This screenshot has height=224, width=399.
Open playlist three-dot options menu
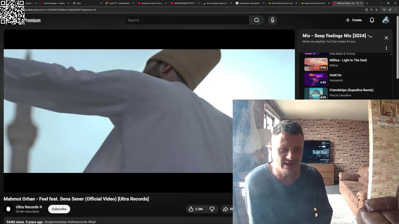pos(386,48)
